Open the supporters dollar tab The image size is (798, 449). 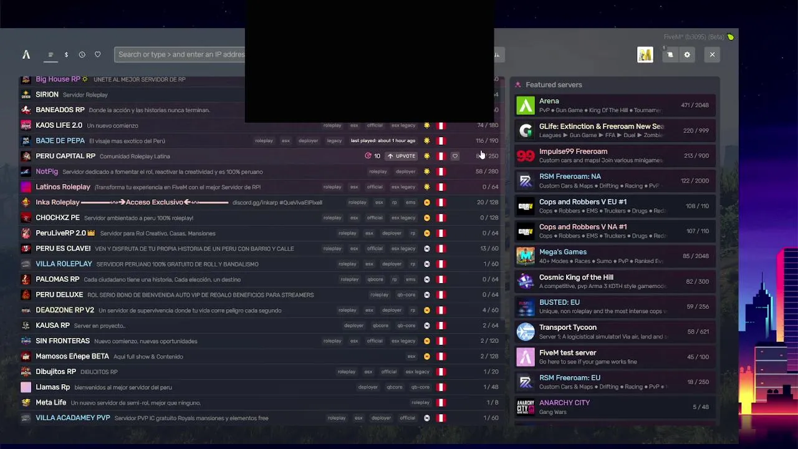click(x=66, y=55)
